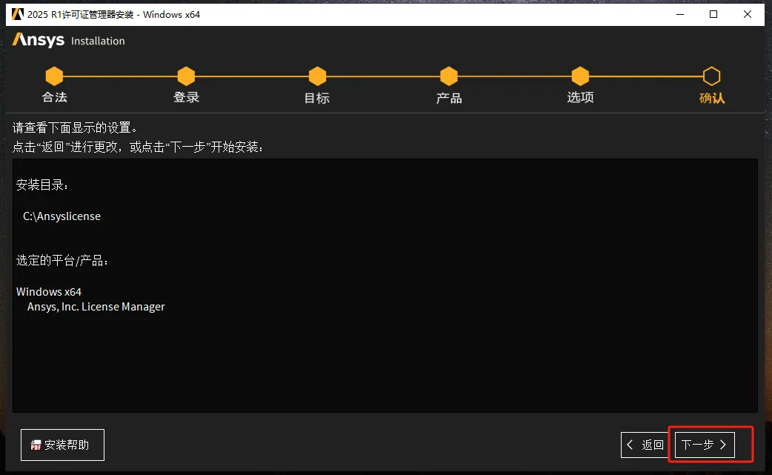The image size is (772, 475).
Task: Click the 下一步 (Next) button
Action: pos(704,445)
